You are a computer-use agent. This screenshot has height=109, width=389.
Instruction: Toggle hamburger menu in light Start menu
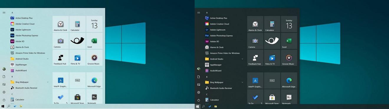(x=4, y=13)
